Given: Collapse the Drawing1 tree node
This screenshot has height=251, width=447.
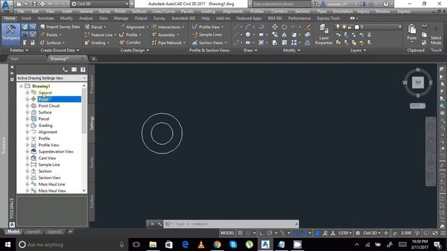Looking at the screenshot, I should pos(21,86).
